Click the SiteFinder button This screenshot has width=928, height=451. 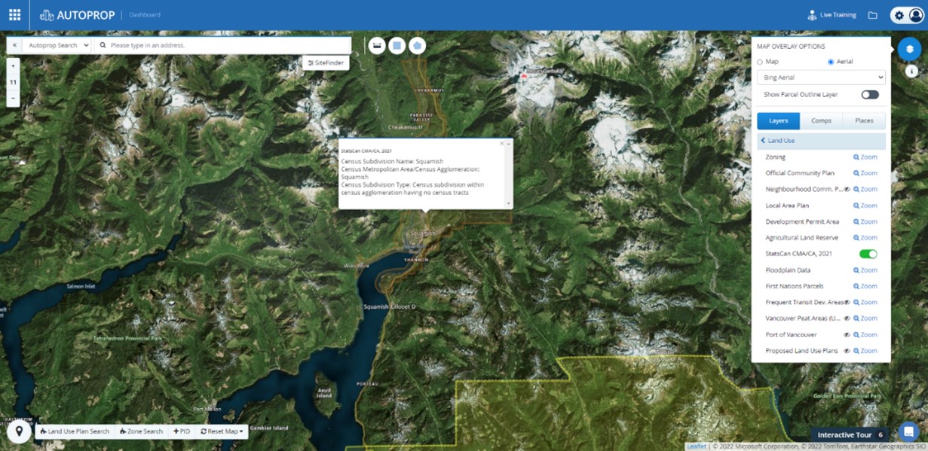[326, 62]
